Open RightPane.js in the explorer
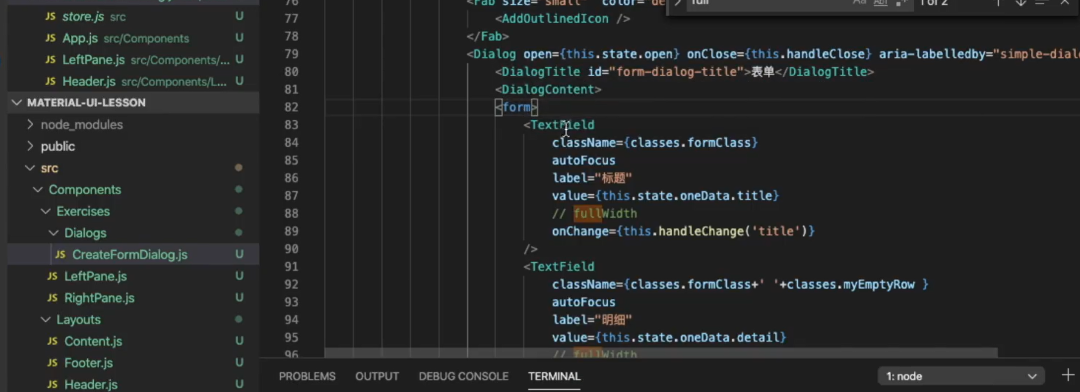The height and width of the screenshot is (392, 1080). pos(133,298)
